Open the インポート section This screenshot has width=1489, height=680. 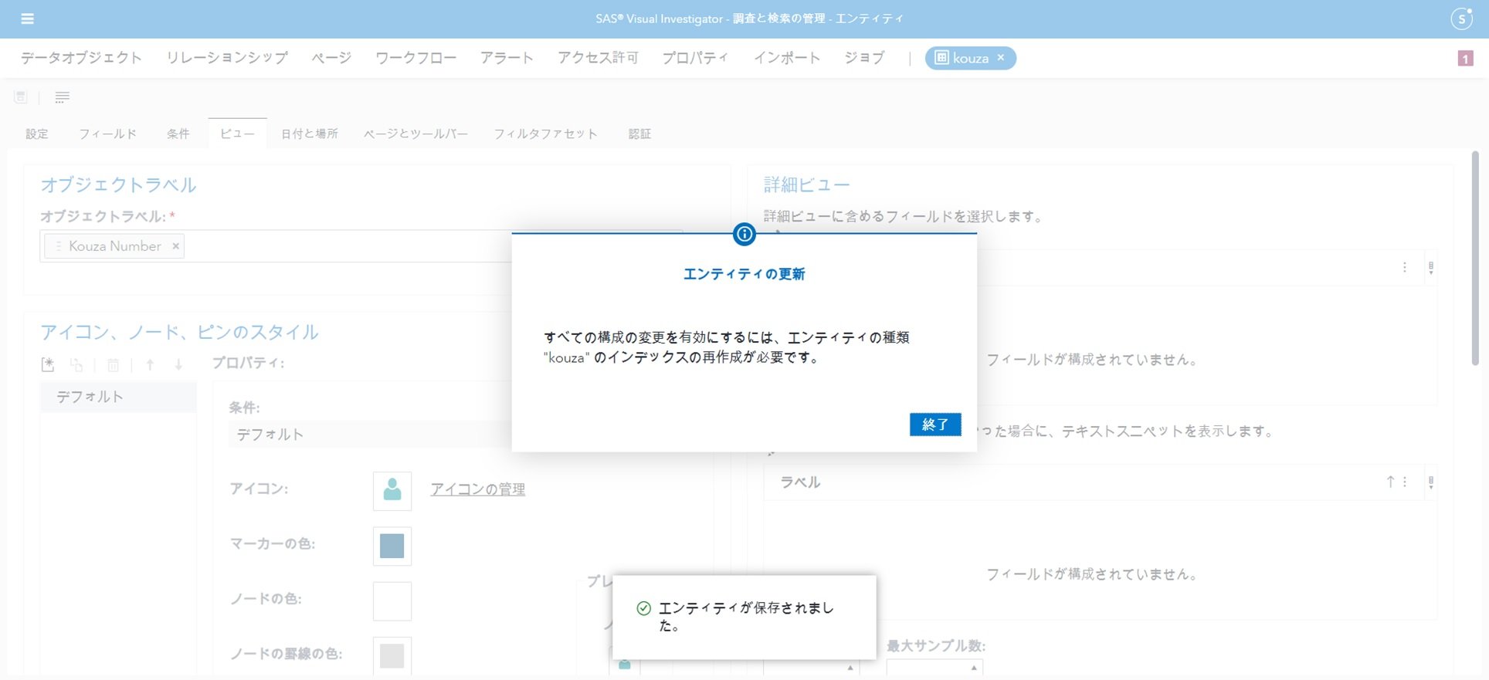(786, 58)
